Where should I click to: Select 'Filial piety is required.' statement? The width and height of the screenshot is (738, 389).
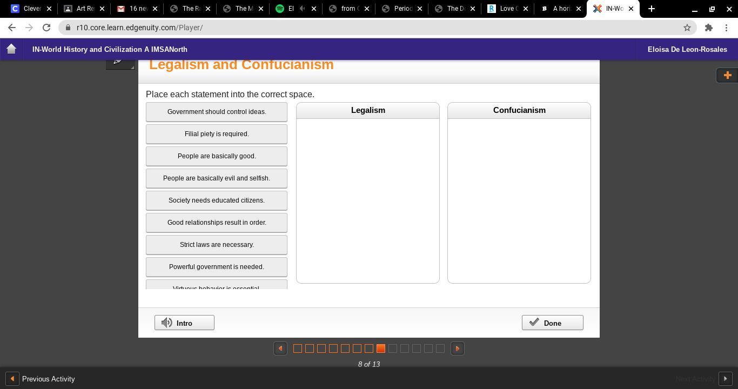pyautogui.click(x=217, y=134)
